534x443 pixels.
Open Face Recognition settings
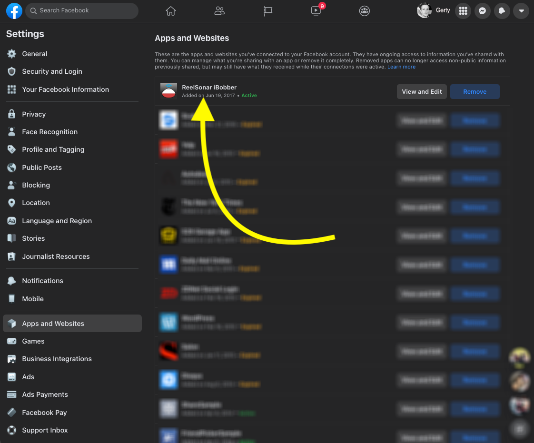[72, 132]
